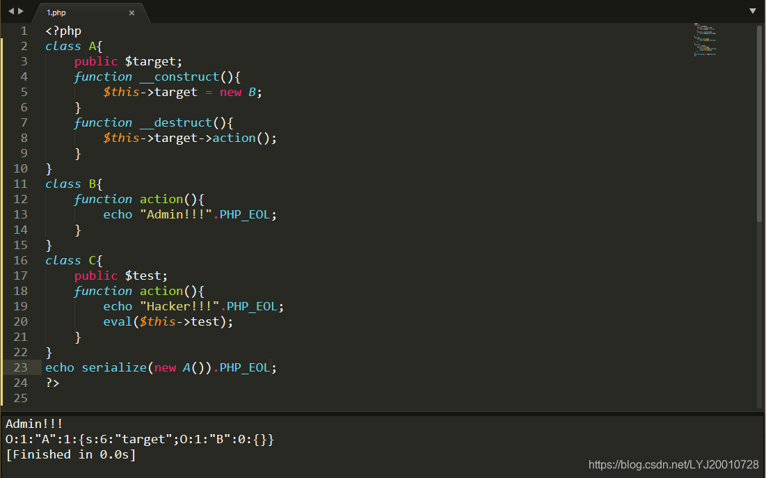Screen dimensions: 766x478
Task: Click the vertical scrollbar of editor
Action: pyautogui.click(x=759, y=124)
